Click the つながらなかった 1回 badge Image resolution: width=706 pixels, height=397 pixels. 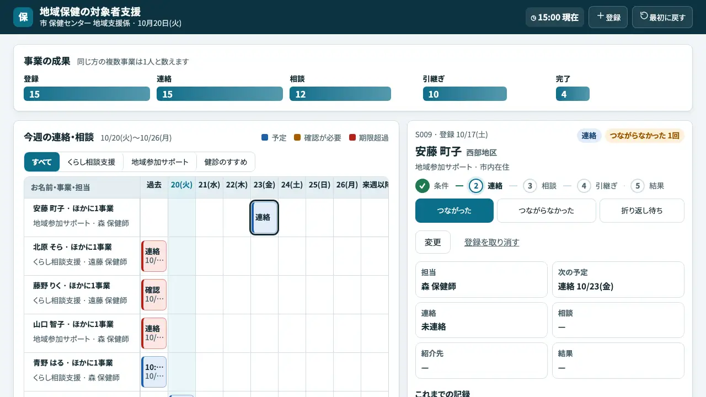644,136
